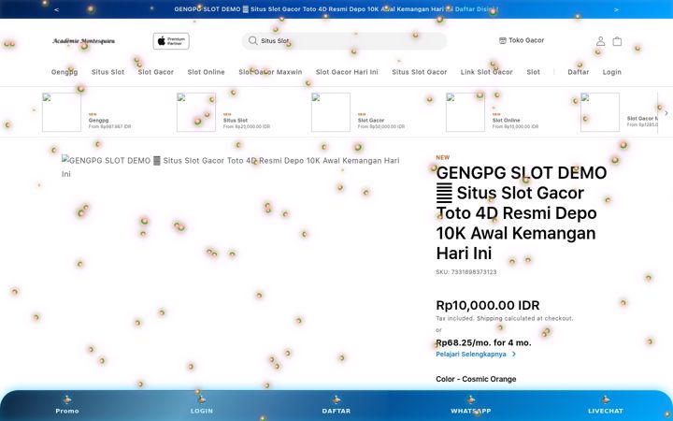Click Color - Cosmic Orange label
Viewport: 673px width, 421px height.
click(x=476, y=379)
